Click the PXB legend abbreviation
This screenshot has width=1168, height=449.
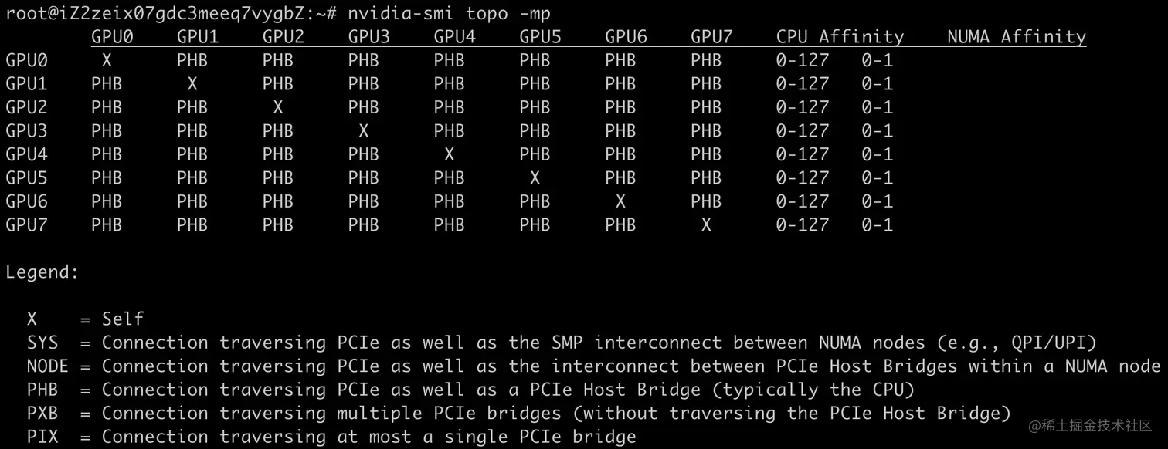42,414
